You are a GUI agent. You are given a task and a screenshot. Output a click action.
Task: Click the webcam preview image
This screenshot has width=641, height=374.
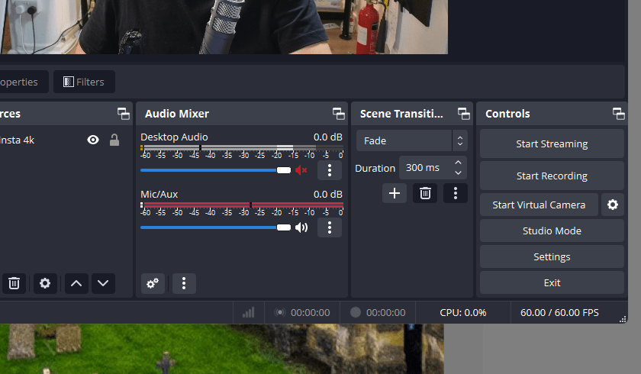click(x=224, y=27)
